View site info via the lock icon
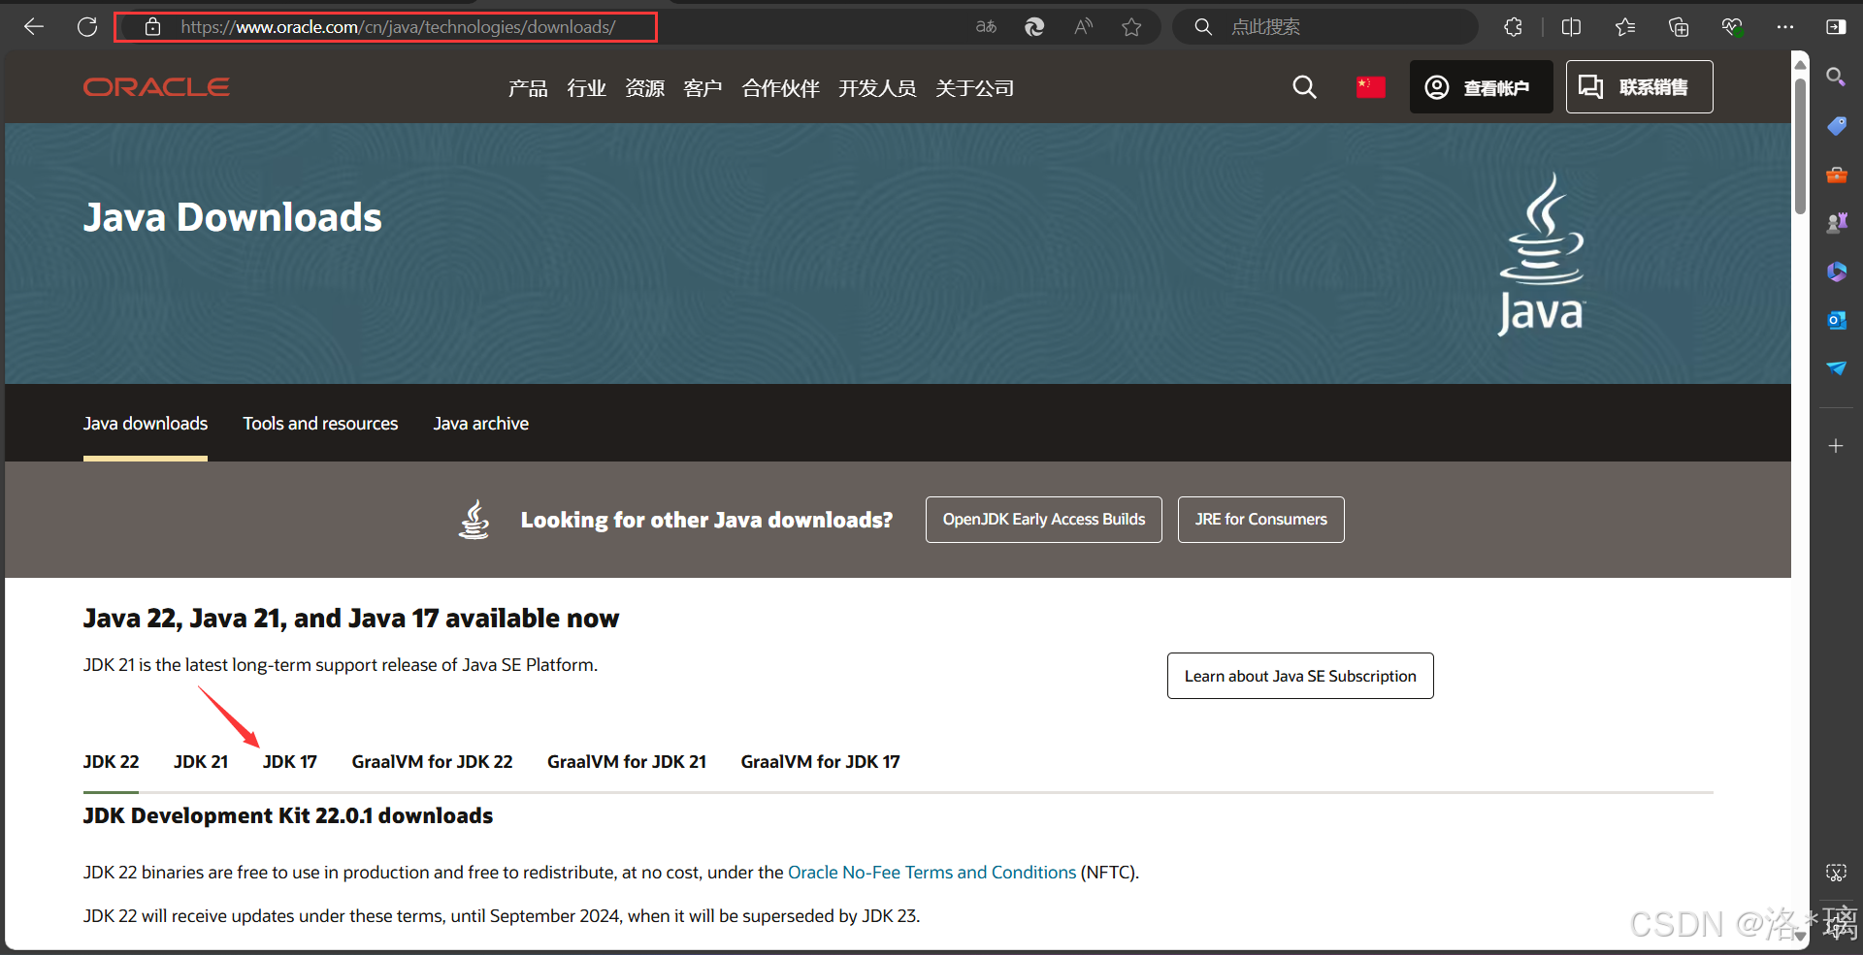Screen dimensions: 1863x955 [x=152, y=27]
